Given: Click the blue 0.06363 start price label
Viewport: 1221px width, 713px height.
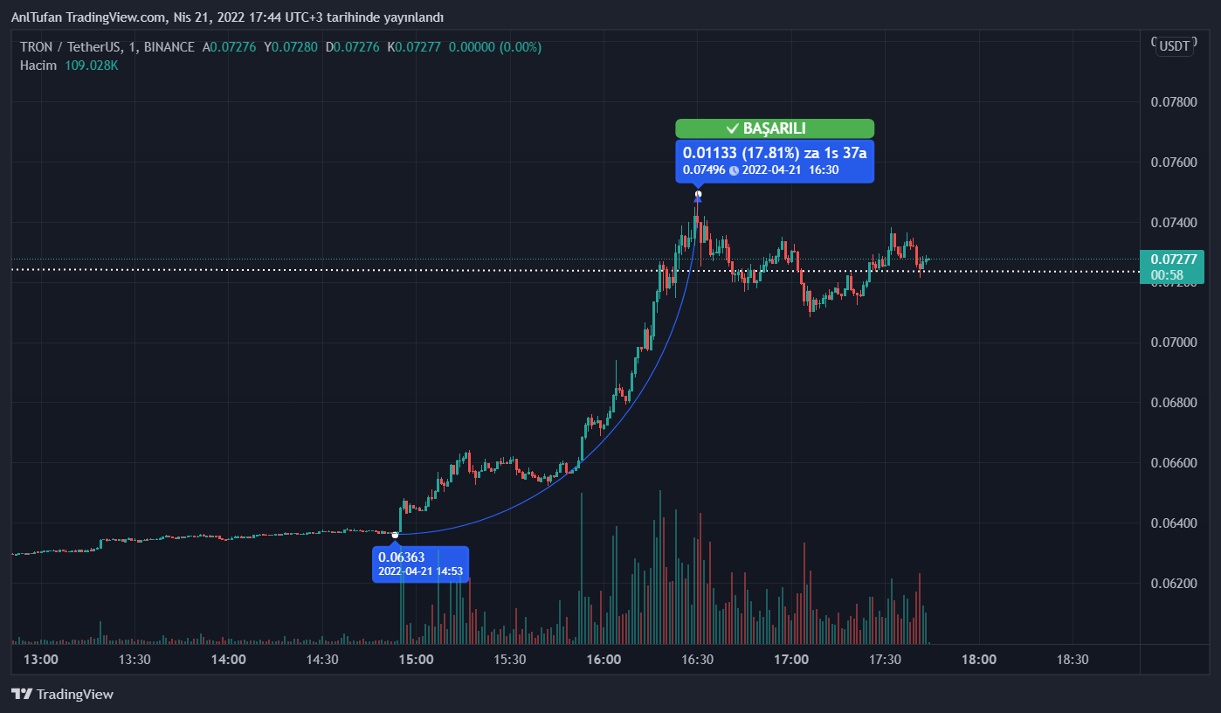Looking at the screenshot, I should (x=420, y=564).
